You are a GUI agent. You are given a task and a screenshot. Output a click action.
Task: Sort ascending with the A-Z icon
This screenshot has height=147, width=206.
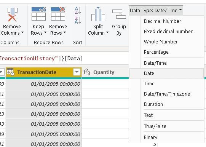[78, 10]
